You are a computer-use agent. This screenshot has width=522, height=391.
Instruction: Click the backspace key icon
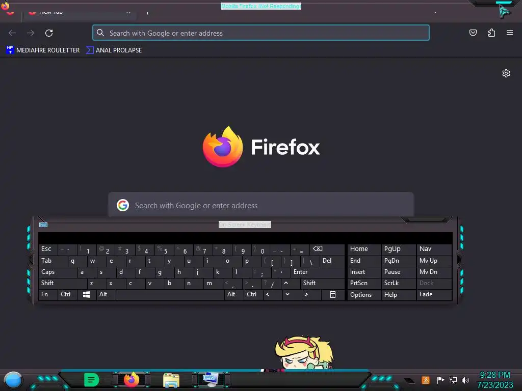pyautogui.click(x=326, y=249)
